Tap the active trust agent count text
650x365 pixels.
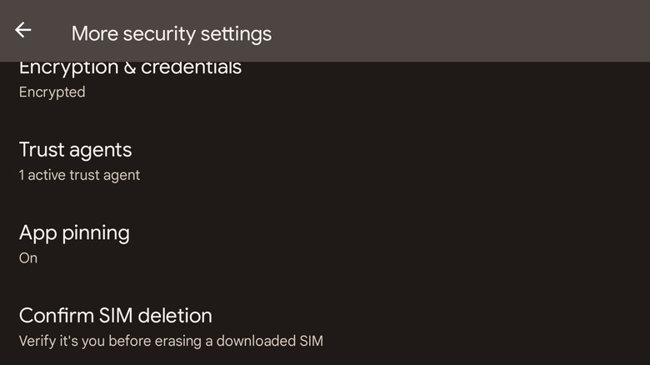coord(79,175)
